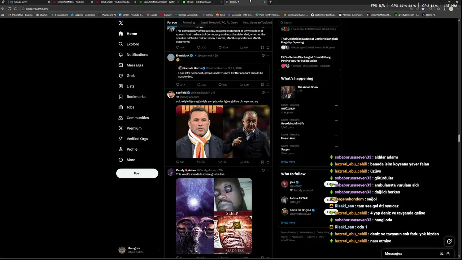Repost the post with 30K reposts
462x260 pixels.
(x=201, y=48)
